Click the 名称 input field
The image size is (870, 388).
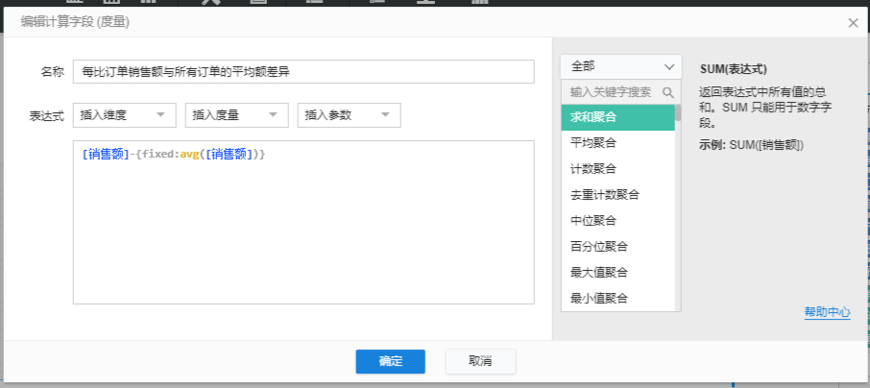(303, 72)
